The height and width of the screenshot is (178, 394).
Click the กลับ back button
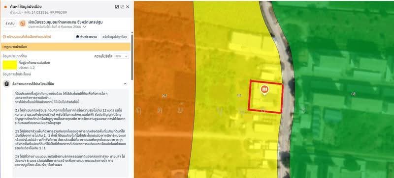point(10,24)
